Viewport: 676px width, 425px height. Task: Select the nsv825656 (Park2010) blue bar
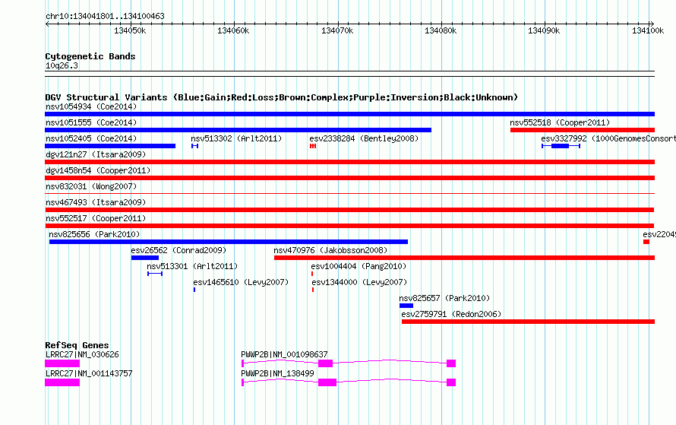point(229,242)
